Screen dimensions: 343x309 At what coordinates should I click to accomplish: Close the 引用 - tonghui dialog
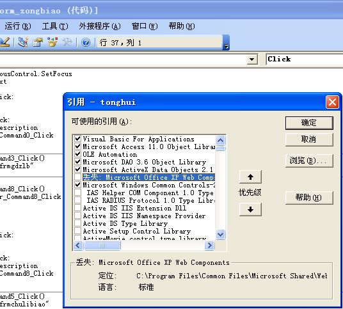pos(332,102)
